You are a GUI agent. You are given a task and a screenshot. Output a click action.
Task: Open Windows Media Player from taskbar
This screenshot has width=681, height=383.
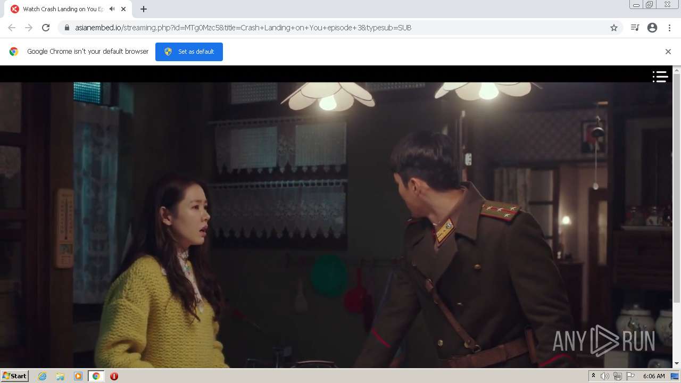(78, 376)
